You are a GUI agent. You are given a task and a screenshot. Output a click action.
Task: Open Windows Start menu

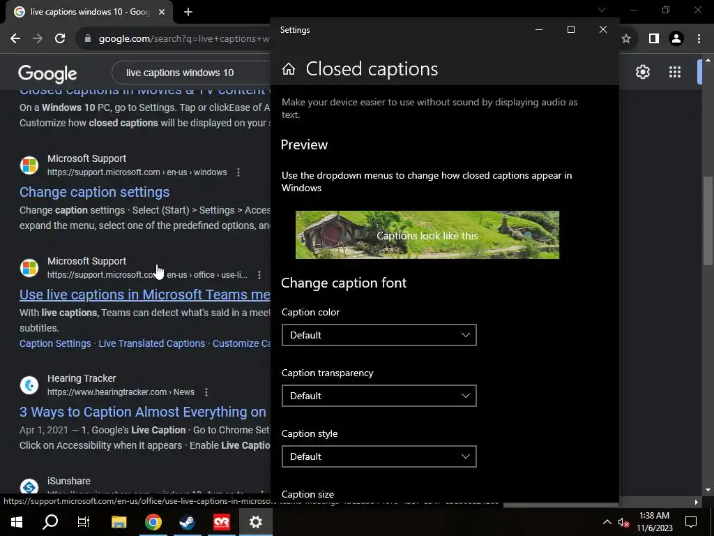[x=17, y=522]
